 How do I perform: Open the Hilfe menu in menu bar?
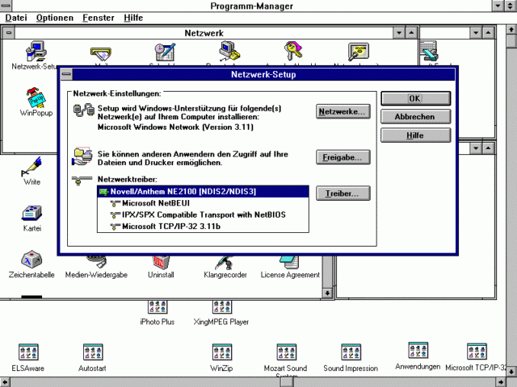133,17
